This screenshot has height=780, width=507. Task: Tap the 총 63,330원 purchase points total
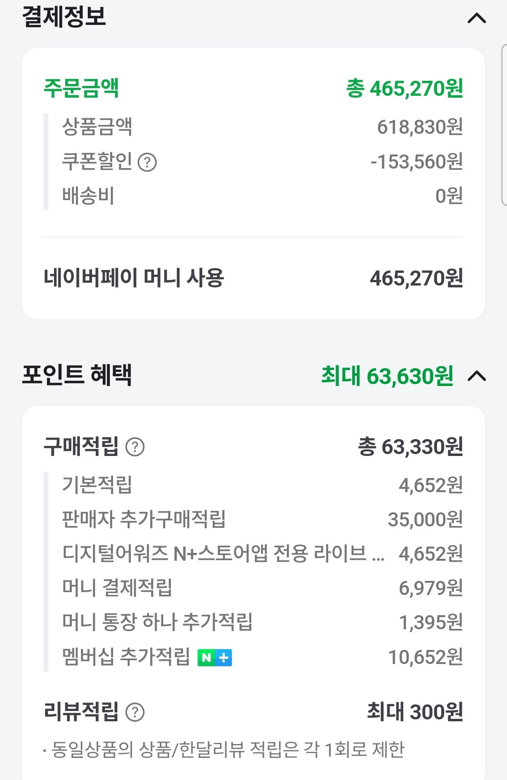[411, 446]
